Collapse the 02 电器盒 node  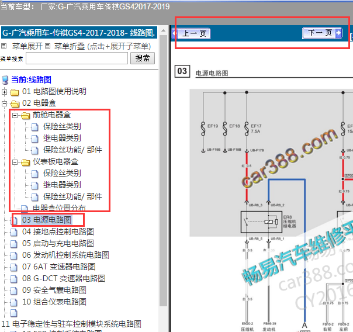4,103
